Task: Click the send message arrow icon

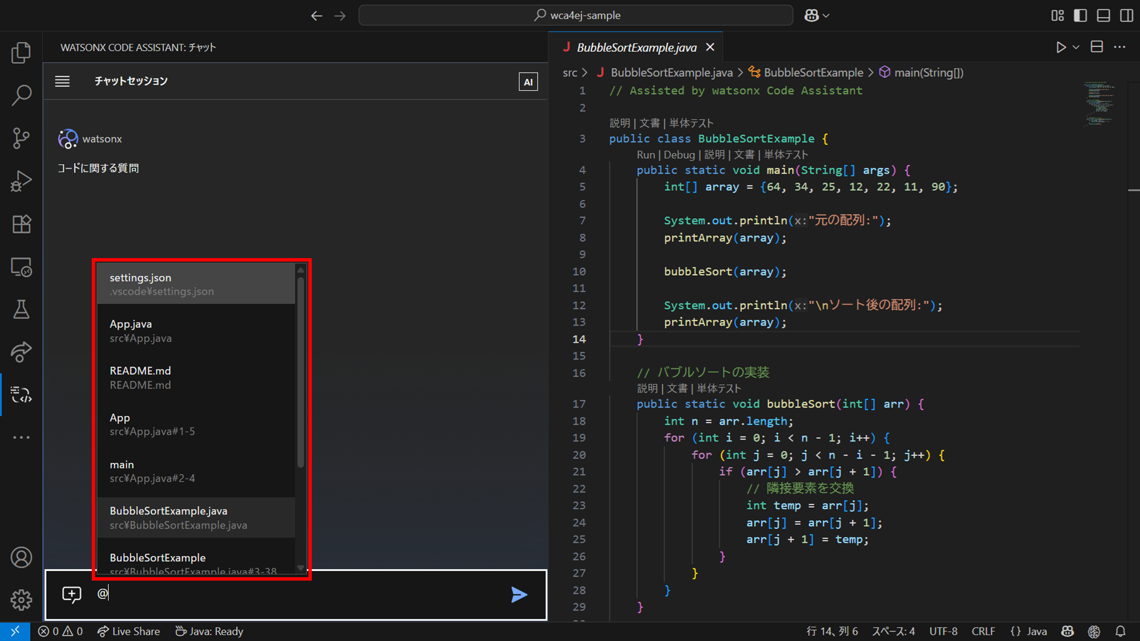Action: pyautogui.click(x=519, y=595)
